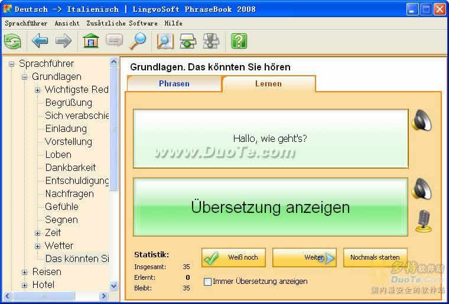The width and height of the screenshot is (449, 304).
Task: Expand the Hotel tree node
Action: coord(25,285)
